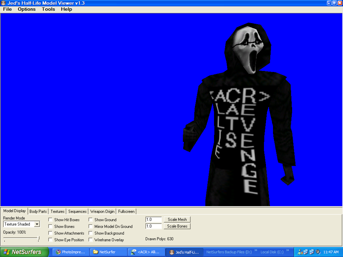
Task: Enable Wireframe Overlay checkbox
Action: [90, 240]
